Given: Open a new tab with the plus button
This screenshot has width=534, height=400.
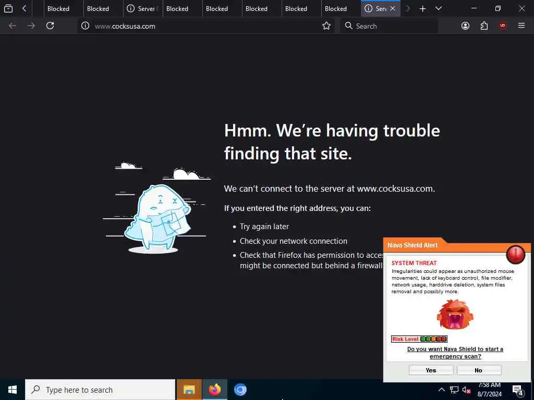Looking at the screenshot, I should pos(422,8).
